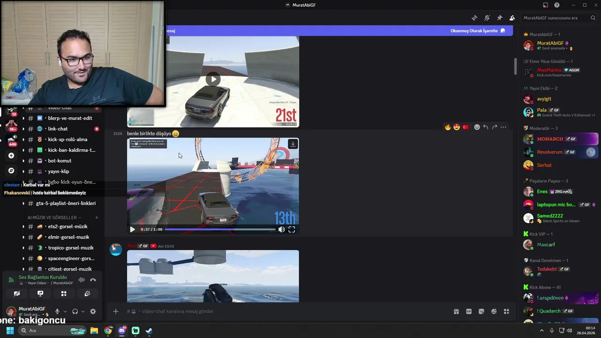Click the MuratAbiGF server search field
This screenshot has width=601, height=338.
(559, 18)
